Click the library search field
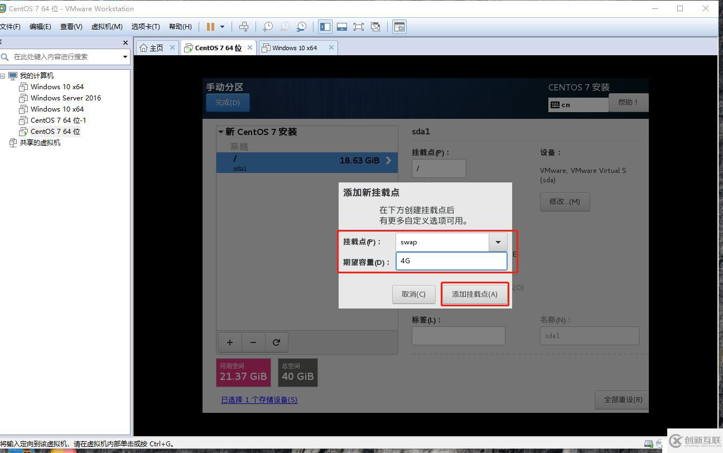 pos(66,56)
